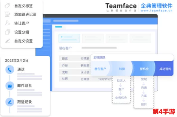The width and height of the screenshot is (177, 117).
Task: Click 行政部 in the 杜研 row
Action: [x=85, y=79]
